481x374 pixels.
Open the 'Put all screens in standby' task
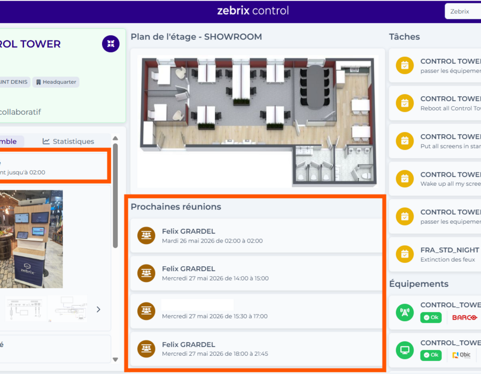coord(435,141)
